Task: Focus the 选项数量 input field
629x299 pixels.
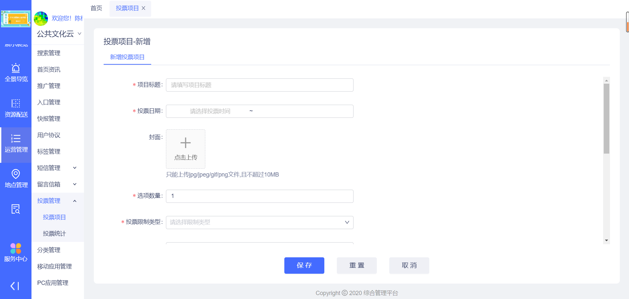Action: 260,196
